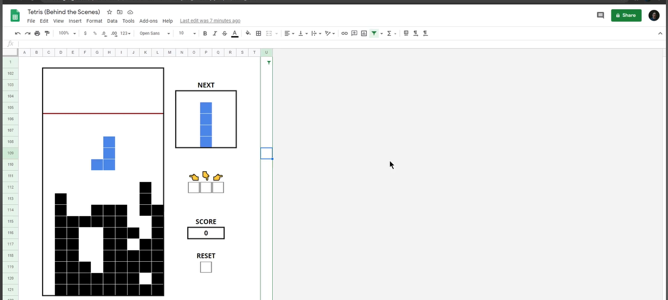
Task: Open the font size dropdown
Action: [x=187, y=33]
